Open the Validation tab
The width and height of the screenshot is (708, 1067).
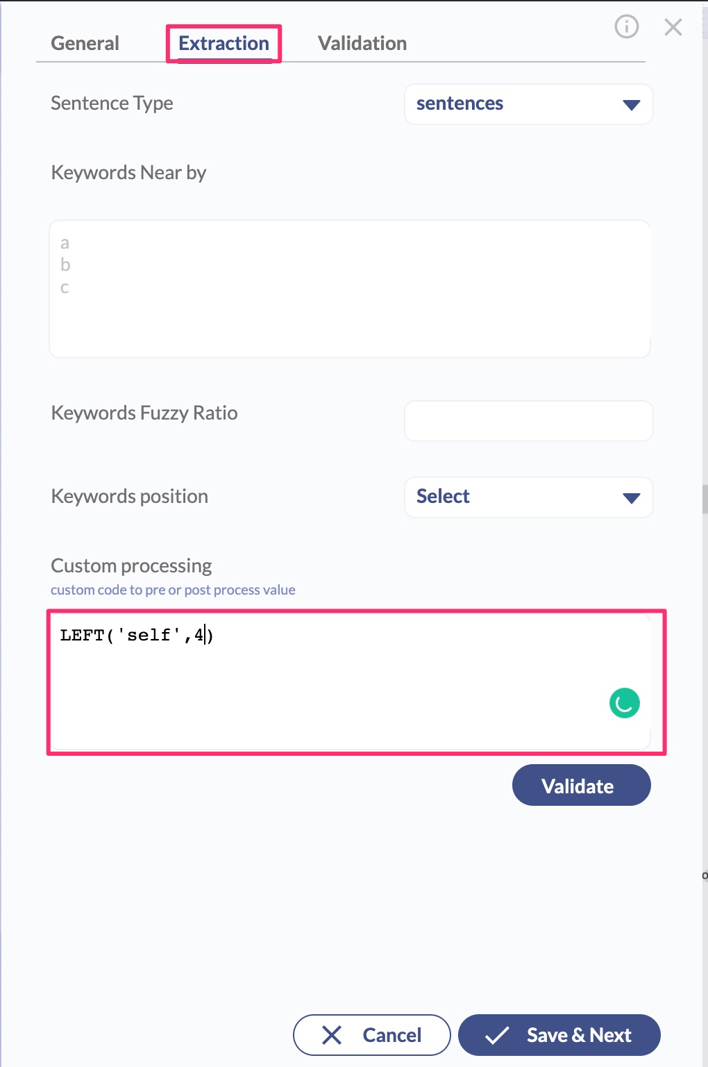click(362, 44)
